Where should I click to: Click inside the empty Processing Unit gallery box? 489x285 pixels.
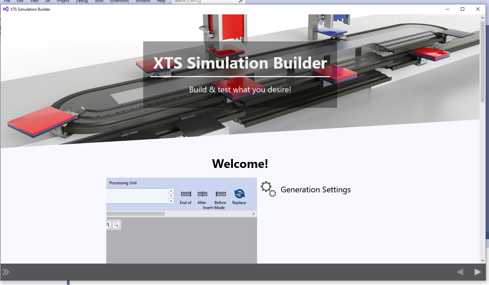[x=137, y=196]
